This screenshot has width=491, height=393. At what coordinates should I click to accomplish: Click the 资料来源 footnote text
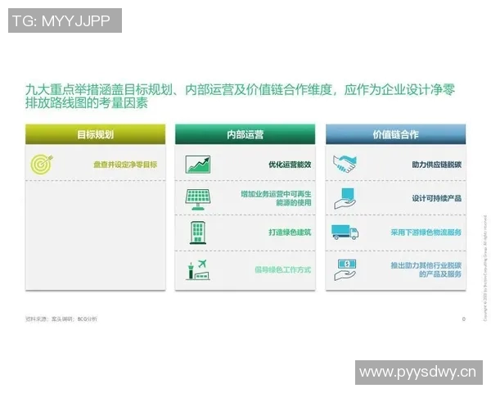pyautogui.click(x=61, y=319)
